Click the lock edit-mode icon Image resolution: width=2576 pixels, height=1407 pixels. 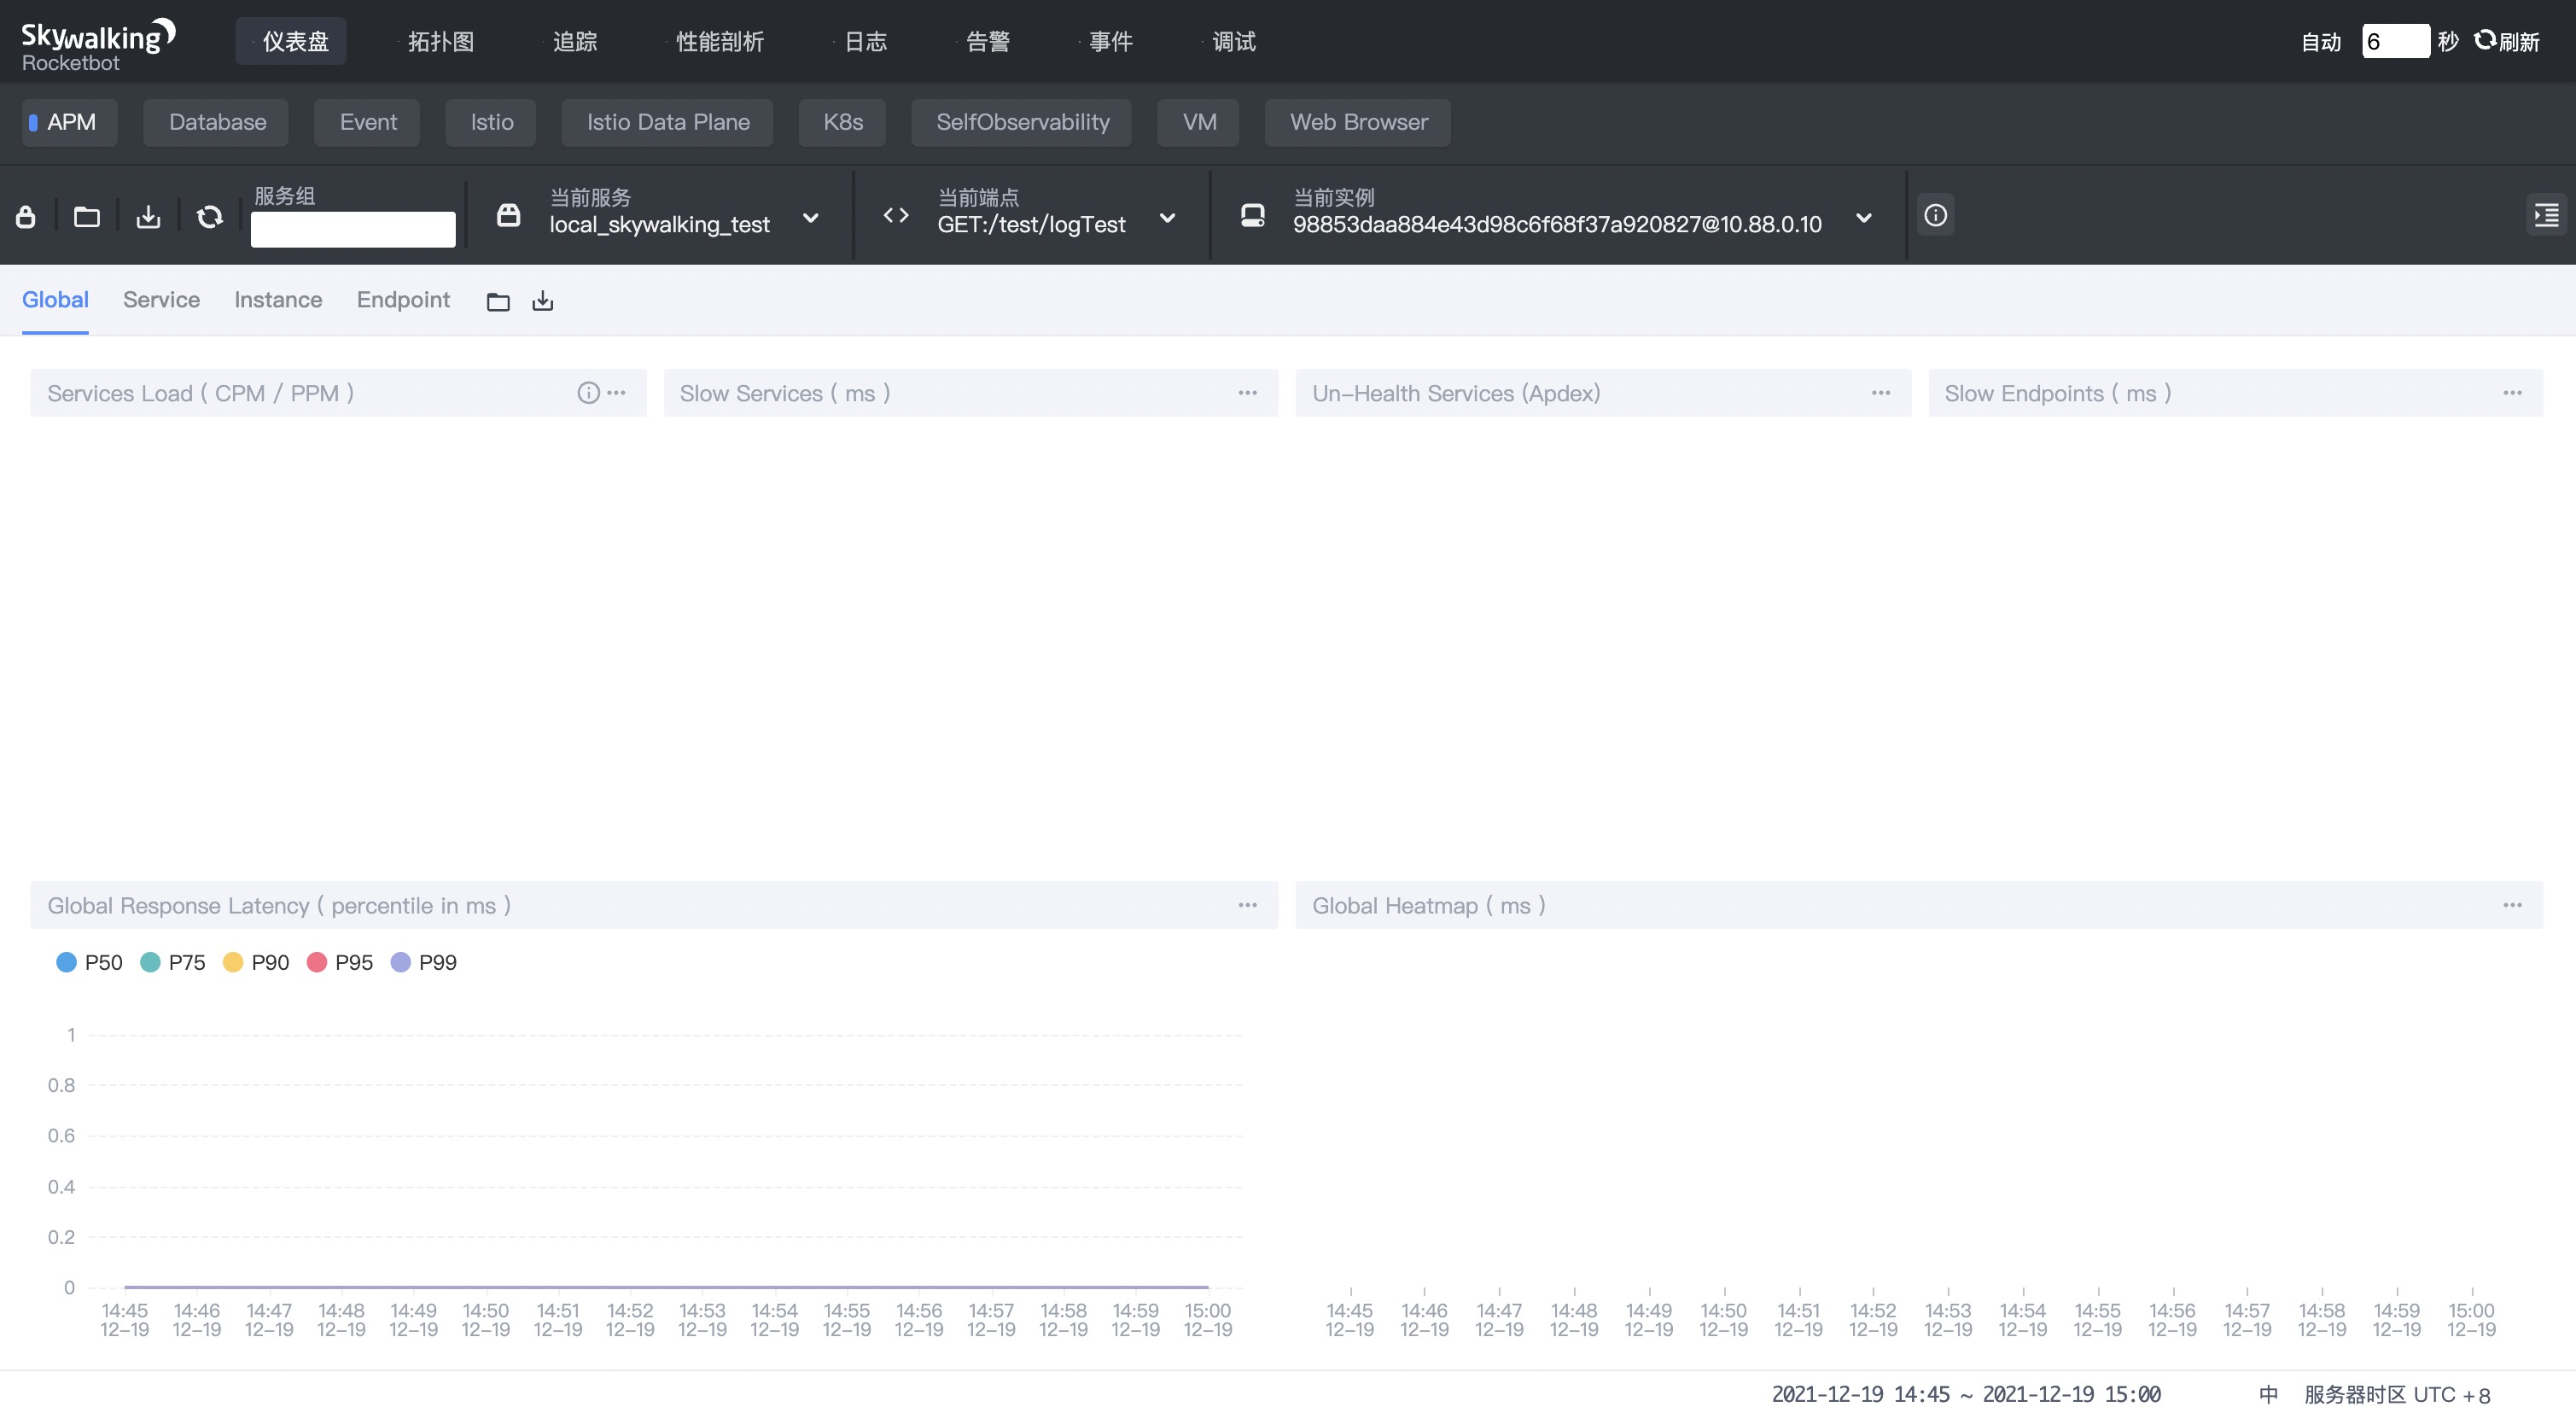pyautogui.click(x=26, y=216)
